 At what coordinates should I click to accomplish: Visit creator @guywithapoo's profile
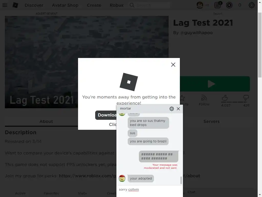196,33
